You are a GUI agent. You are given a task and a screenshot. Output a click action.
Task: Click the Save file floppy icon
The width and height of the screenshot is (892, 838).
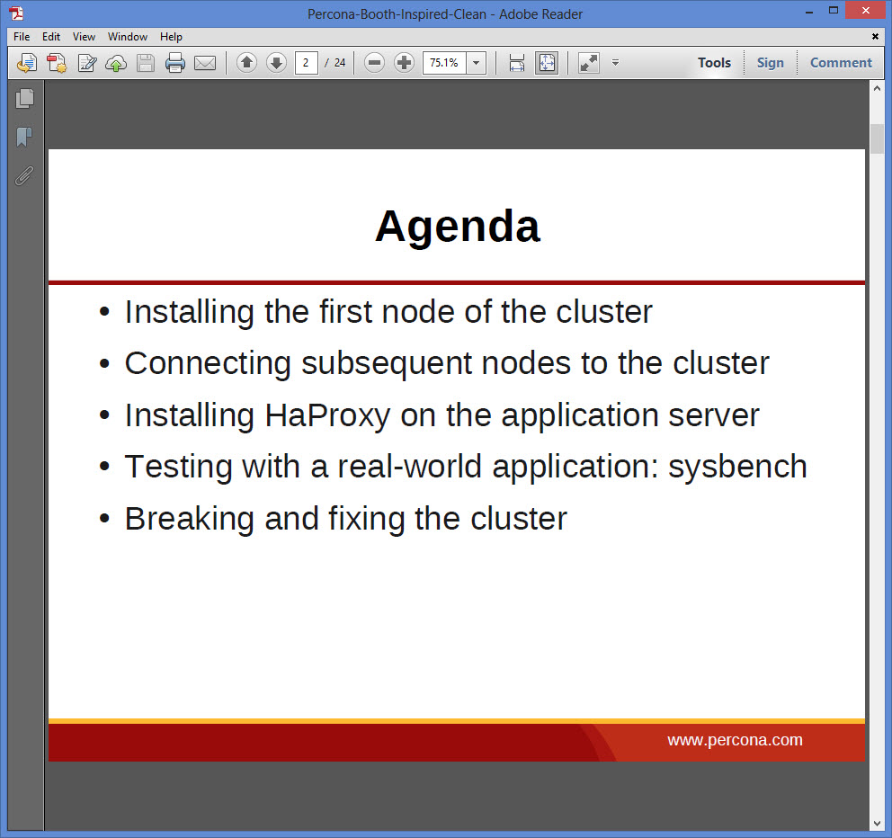146,63
